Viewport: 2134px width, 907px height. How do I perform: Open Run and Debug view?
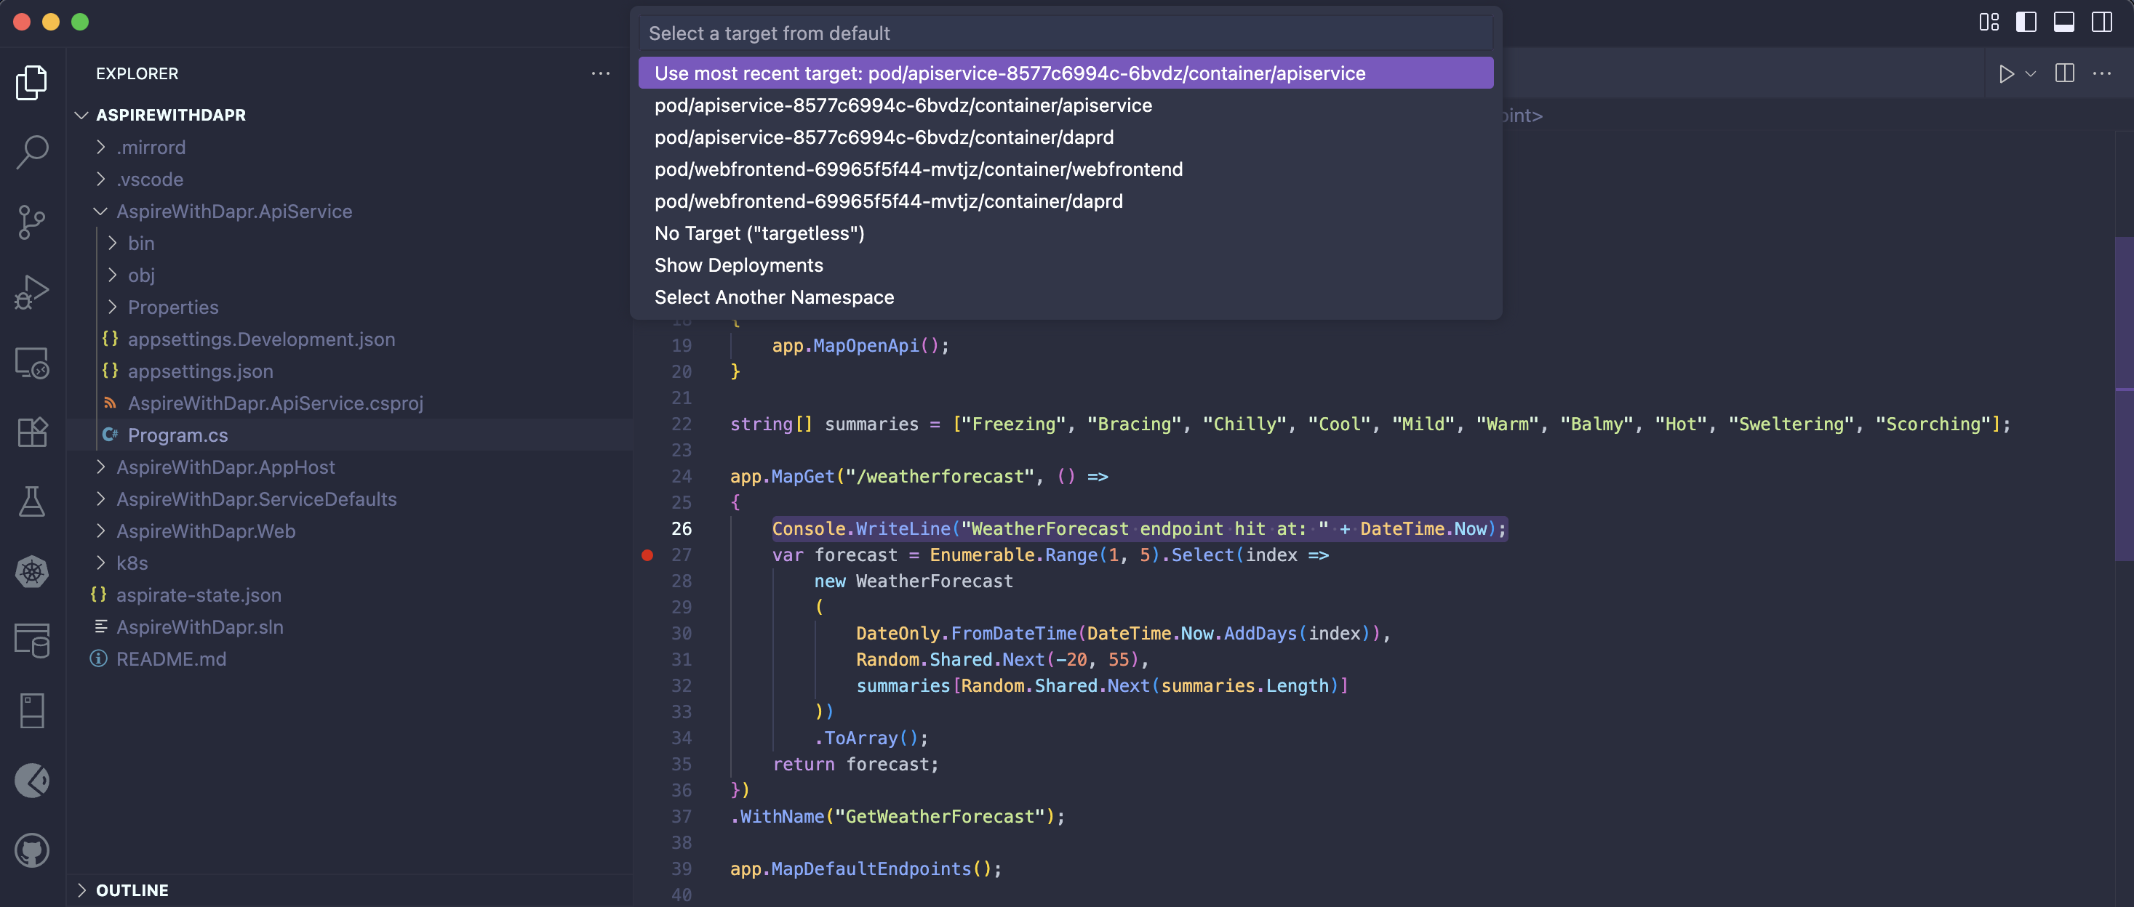click(32, 292)
